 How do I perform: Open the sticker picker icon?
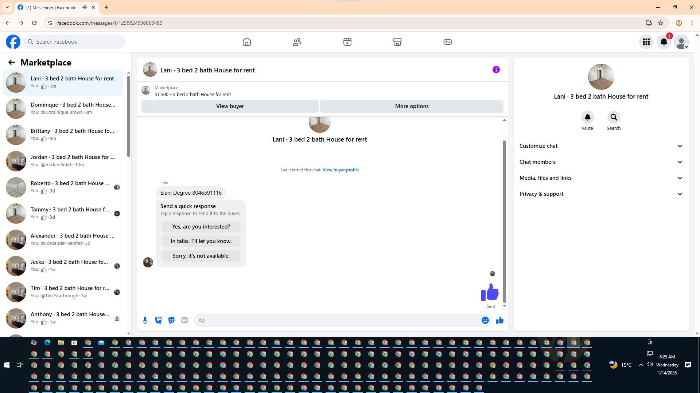[x=171, y=320]
